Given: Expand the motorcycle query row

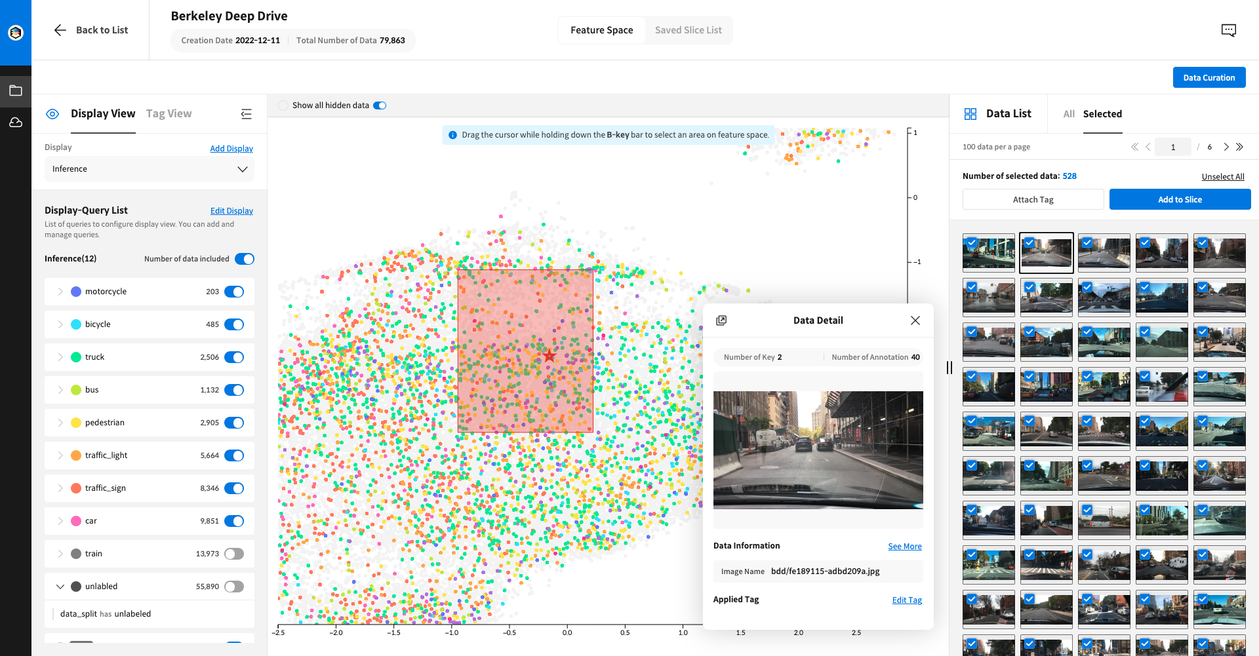Looking at the screenshot, I should (x=60, y=292).
